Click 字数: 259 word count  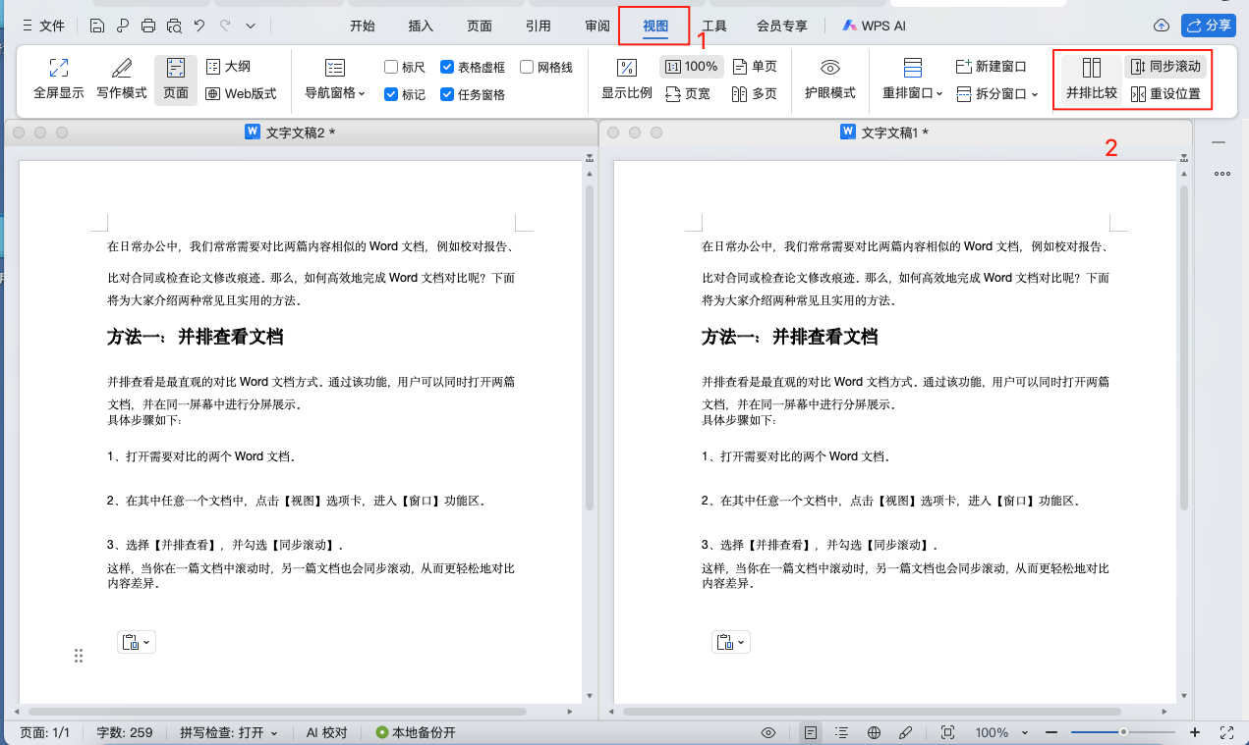[125, 732]
